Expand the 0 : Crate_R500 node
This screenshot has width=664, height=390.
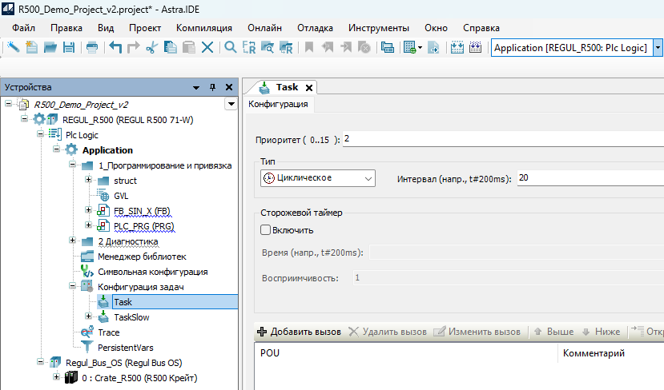coord(56,378)
